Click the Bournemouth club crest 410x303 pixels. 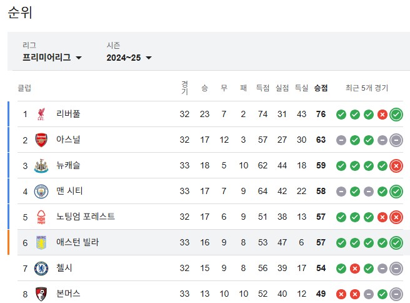(x=41, y=294)
